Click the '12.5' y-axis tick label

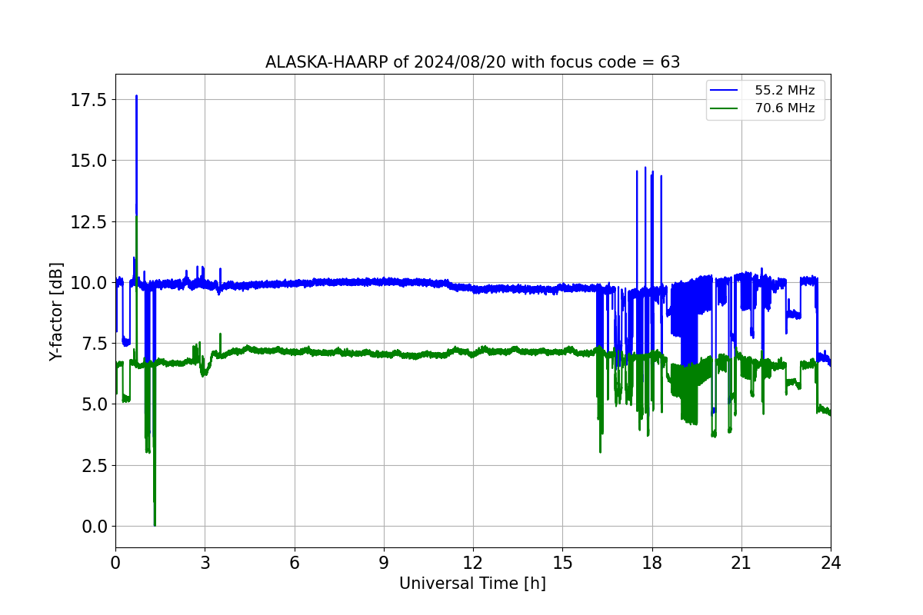click(89, 221)
